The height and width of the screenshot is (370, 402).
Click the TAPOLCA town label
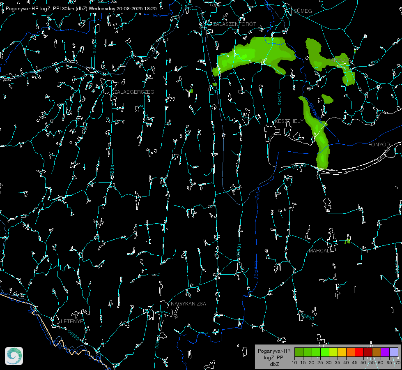click(340, 60)
